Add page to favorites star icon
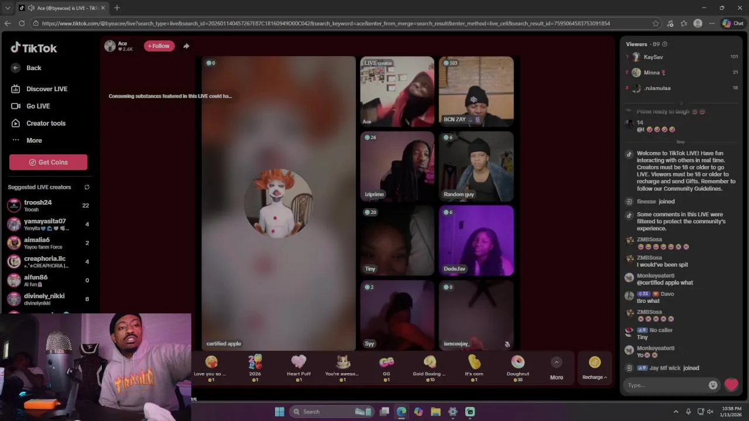This screenshot has height=421, width=749. point(655,23)
